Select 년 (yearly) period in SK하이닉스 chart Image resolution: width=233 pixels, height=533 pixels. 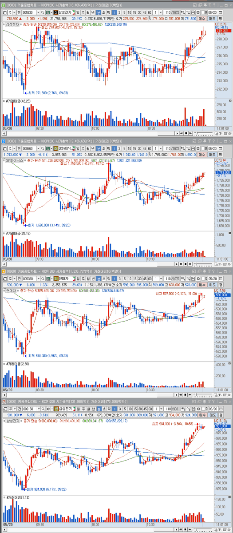coord(93,148)
